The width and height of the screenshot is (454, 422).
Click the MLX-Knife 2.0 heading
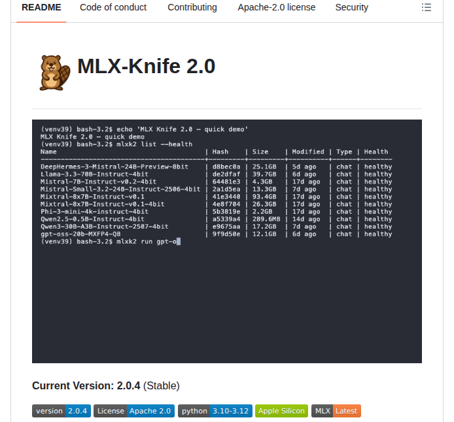click(147, 66)
